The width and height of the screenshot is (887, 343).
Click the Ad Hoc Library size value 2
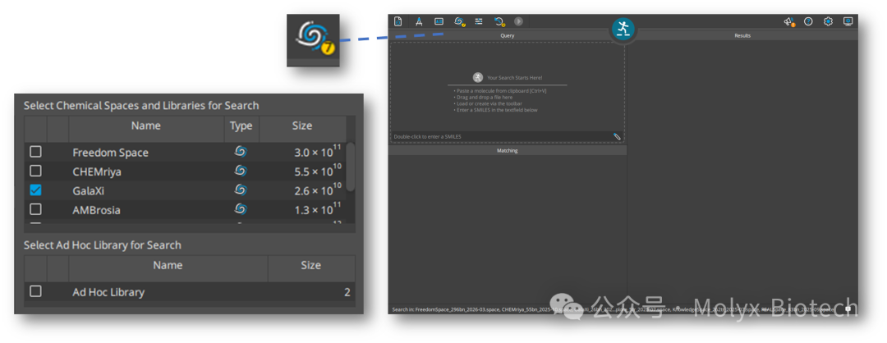(x=347, y=292)
